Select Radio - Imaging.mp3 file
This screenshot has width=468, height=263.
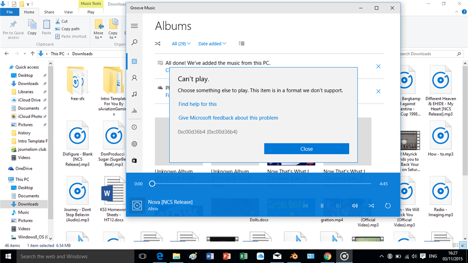pos(441,197)
